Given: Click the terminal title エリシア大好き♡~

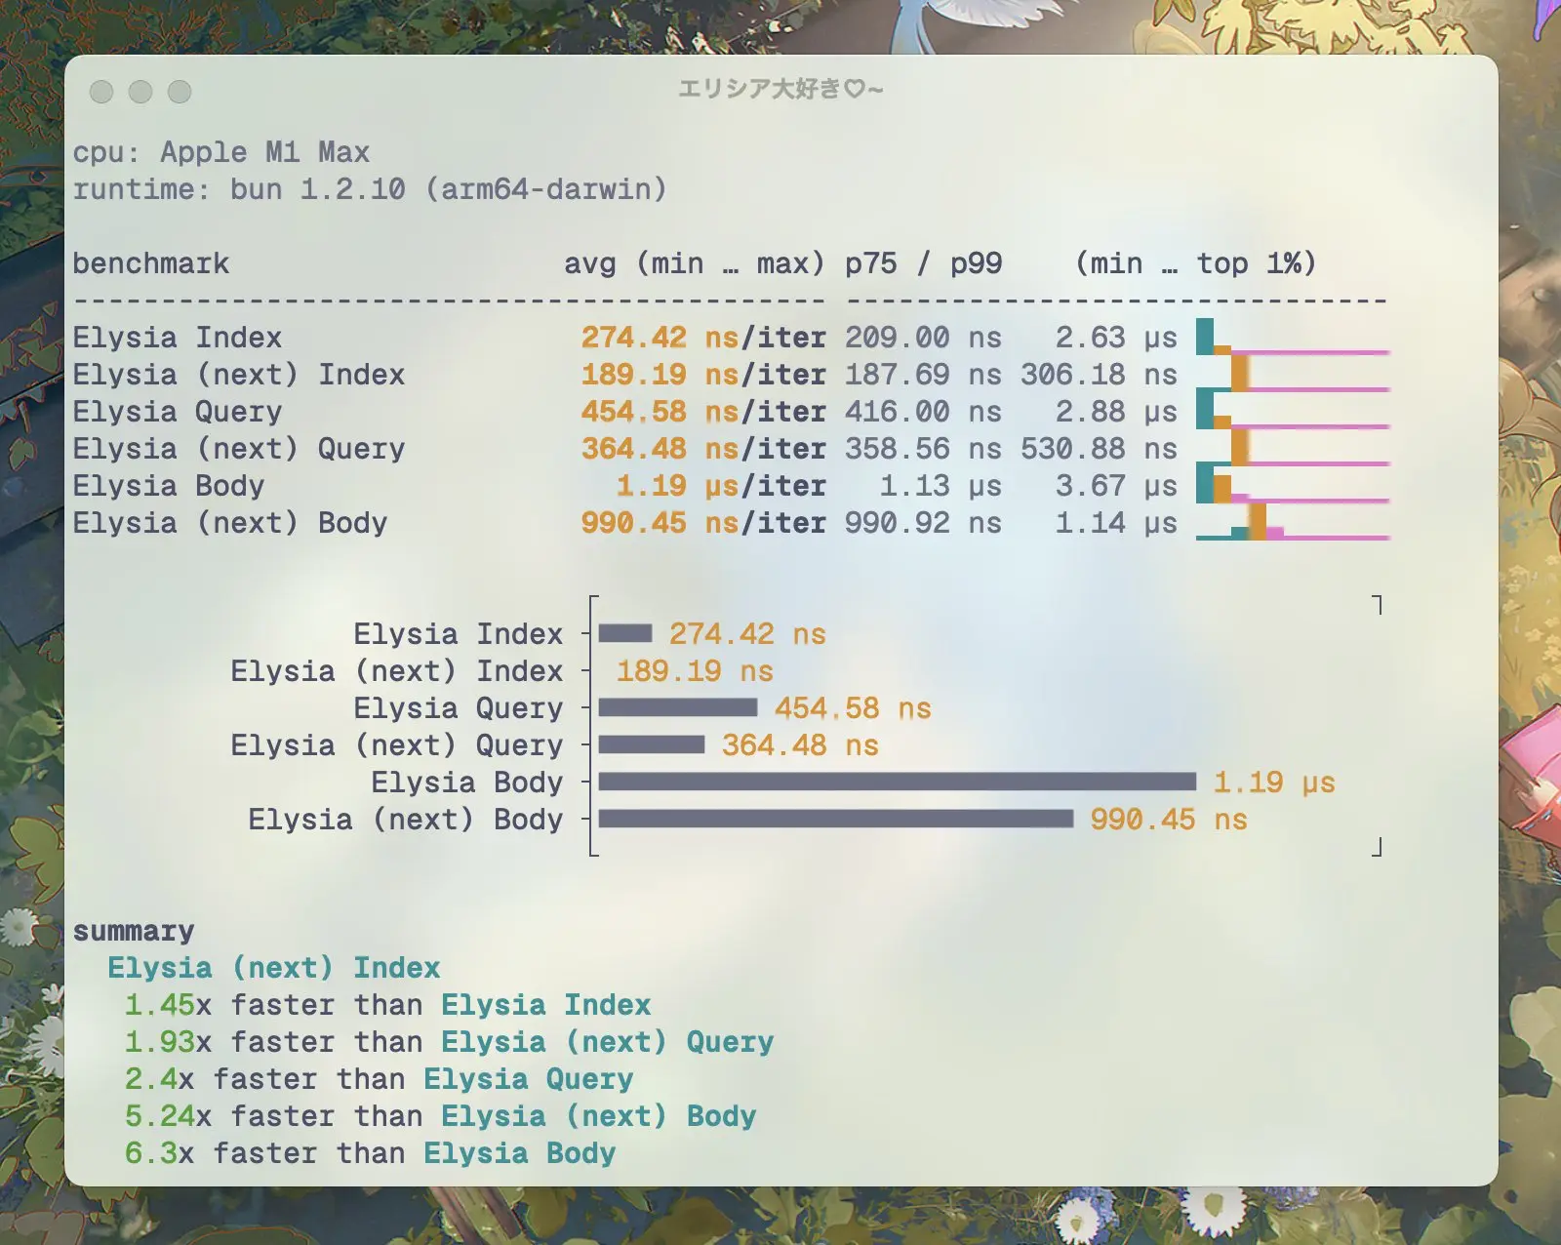Looking at the screenshot, I should pyautogui.click(x=780, y=90).
